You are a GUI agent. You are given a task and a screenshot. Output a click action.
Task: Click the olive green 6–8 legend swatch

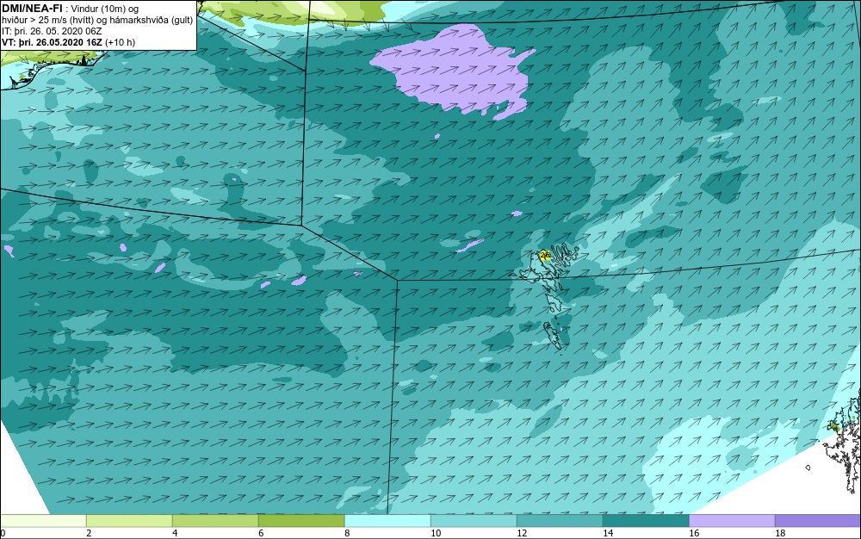point(301,521)
